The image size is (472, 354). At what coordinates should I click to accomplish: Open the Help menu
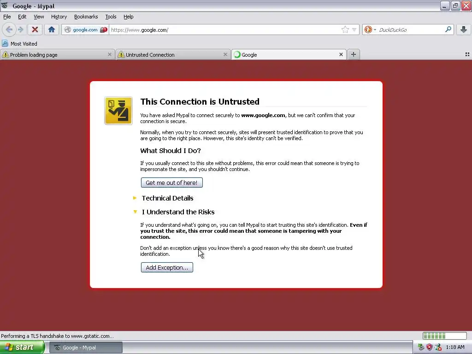pos(128,17)
